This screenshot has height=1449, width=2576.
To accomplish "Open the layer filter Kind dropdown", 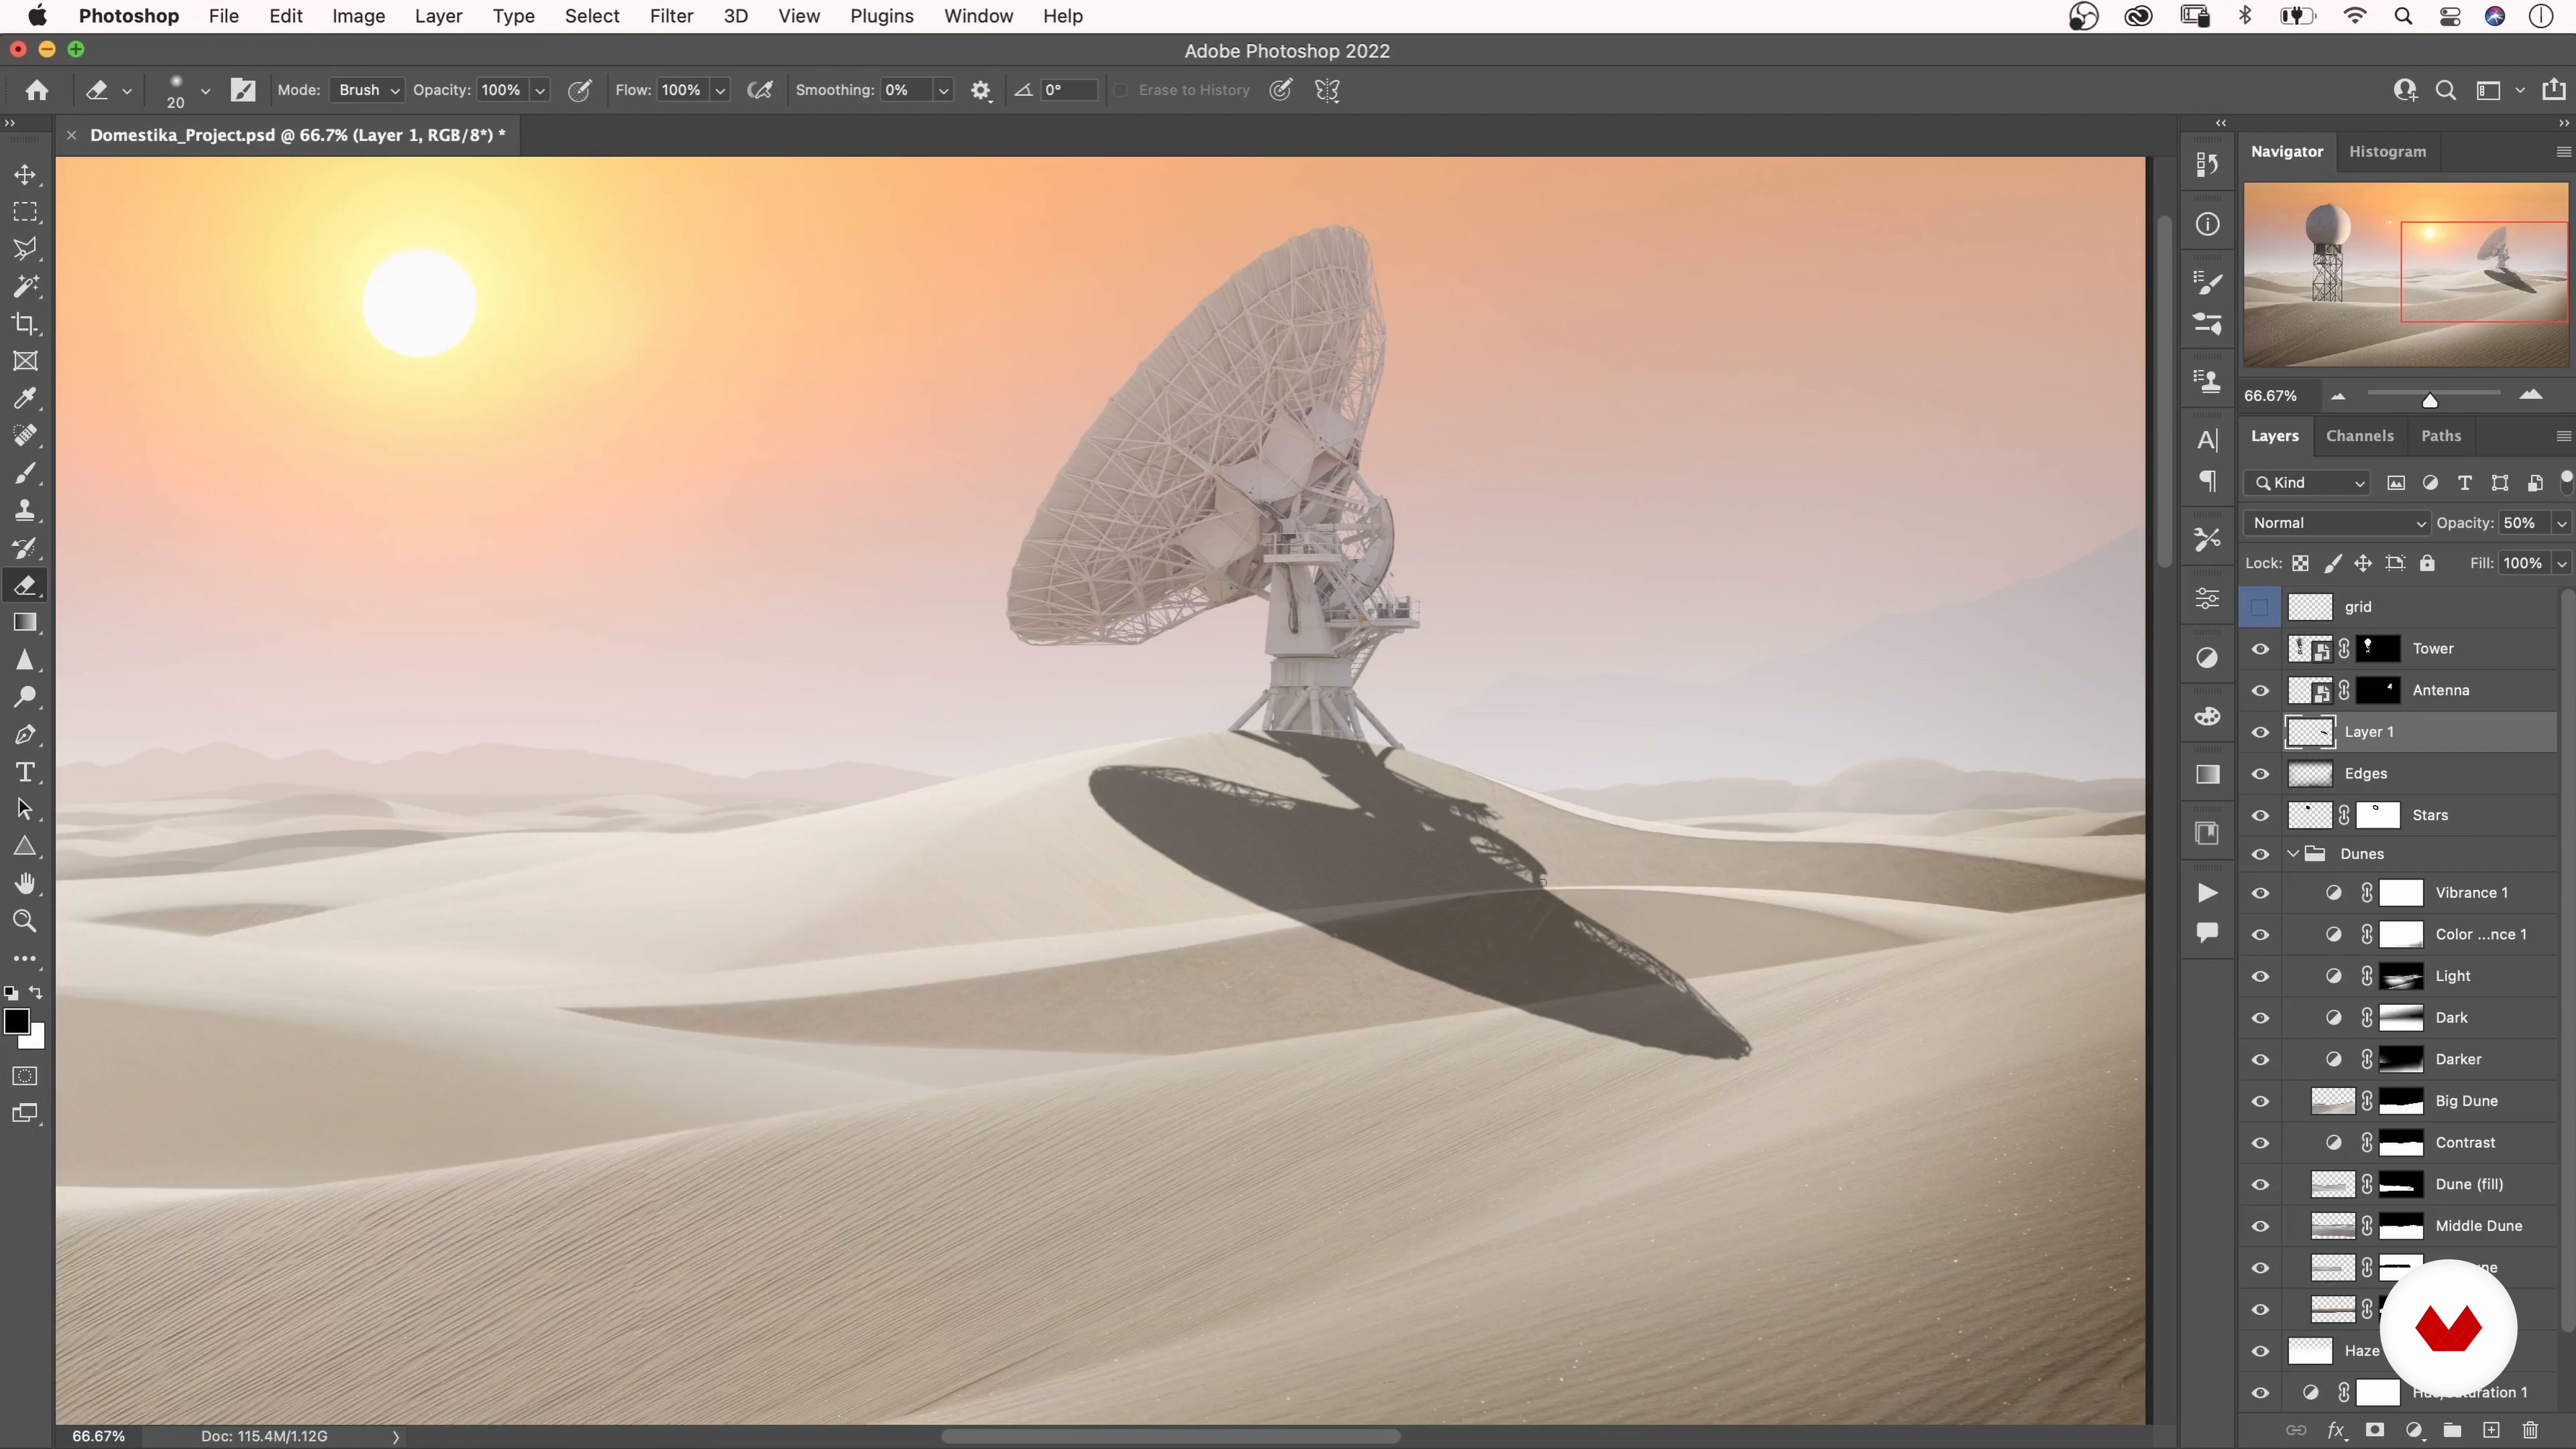I will (x=2307, y=483).
